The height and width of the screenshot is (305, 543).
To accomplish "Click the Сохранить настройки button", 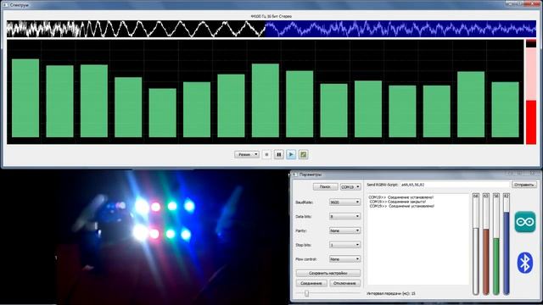I will [x=328, y=273].
